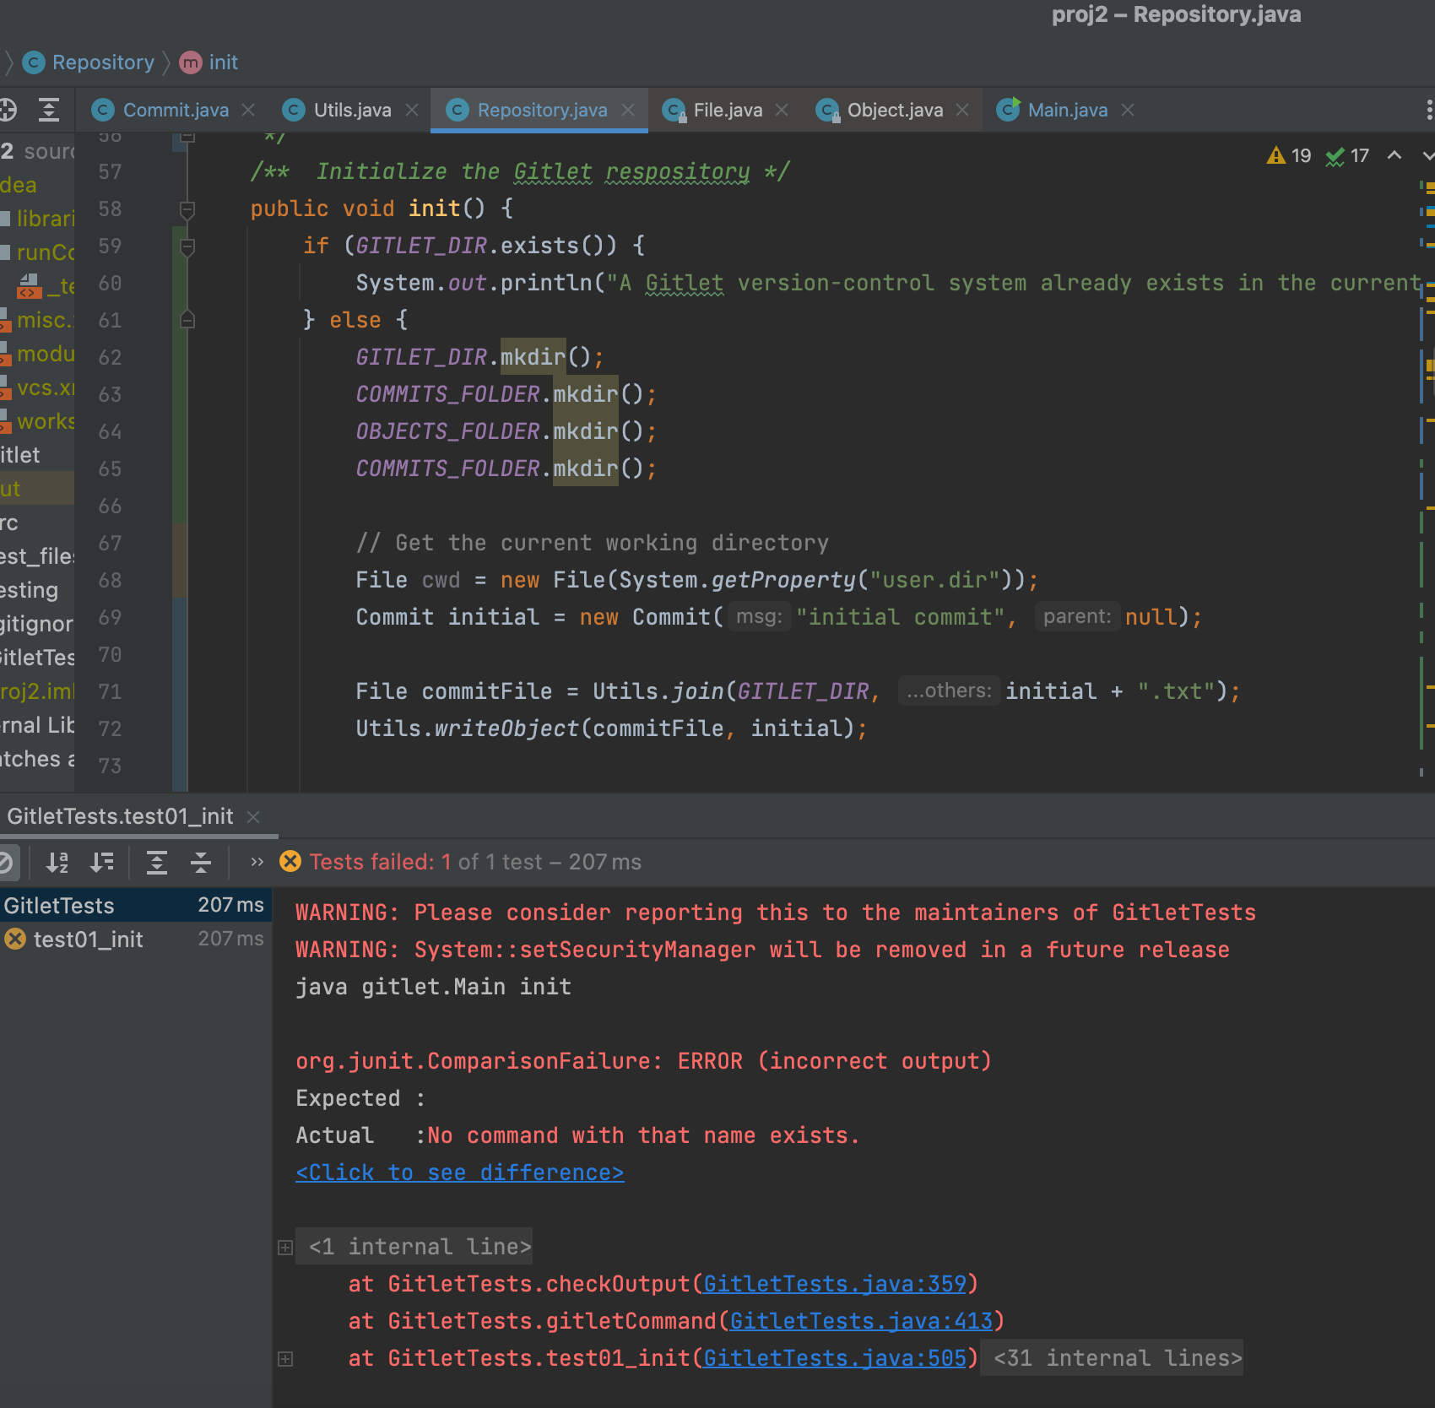Click the warnings indicator showing 19
Viewport: 1435px width, 1408px height.
pos(1290,155)
